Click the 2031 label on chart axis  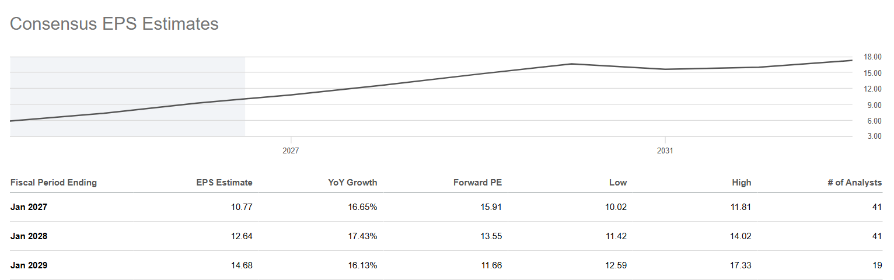pyautogui.click(x=665, y=150)
